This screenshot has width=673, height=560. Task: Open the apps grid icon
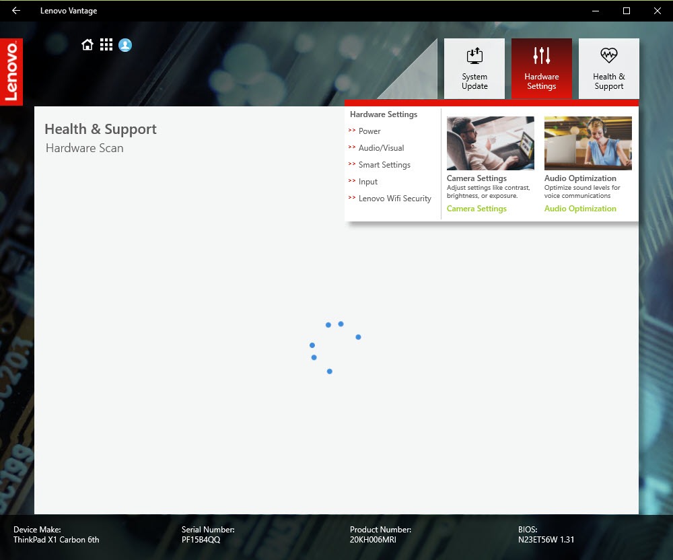point(106,45)
